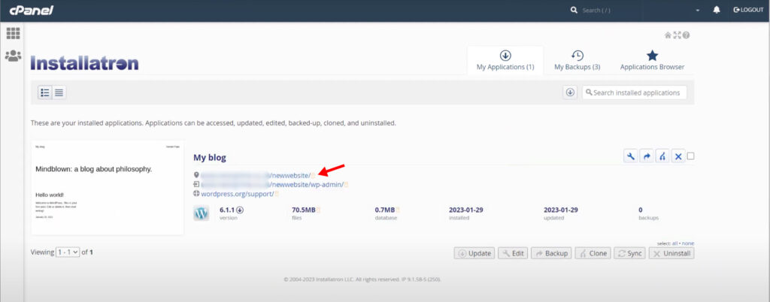Click the Sync button

629,253
